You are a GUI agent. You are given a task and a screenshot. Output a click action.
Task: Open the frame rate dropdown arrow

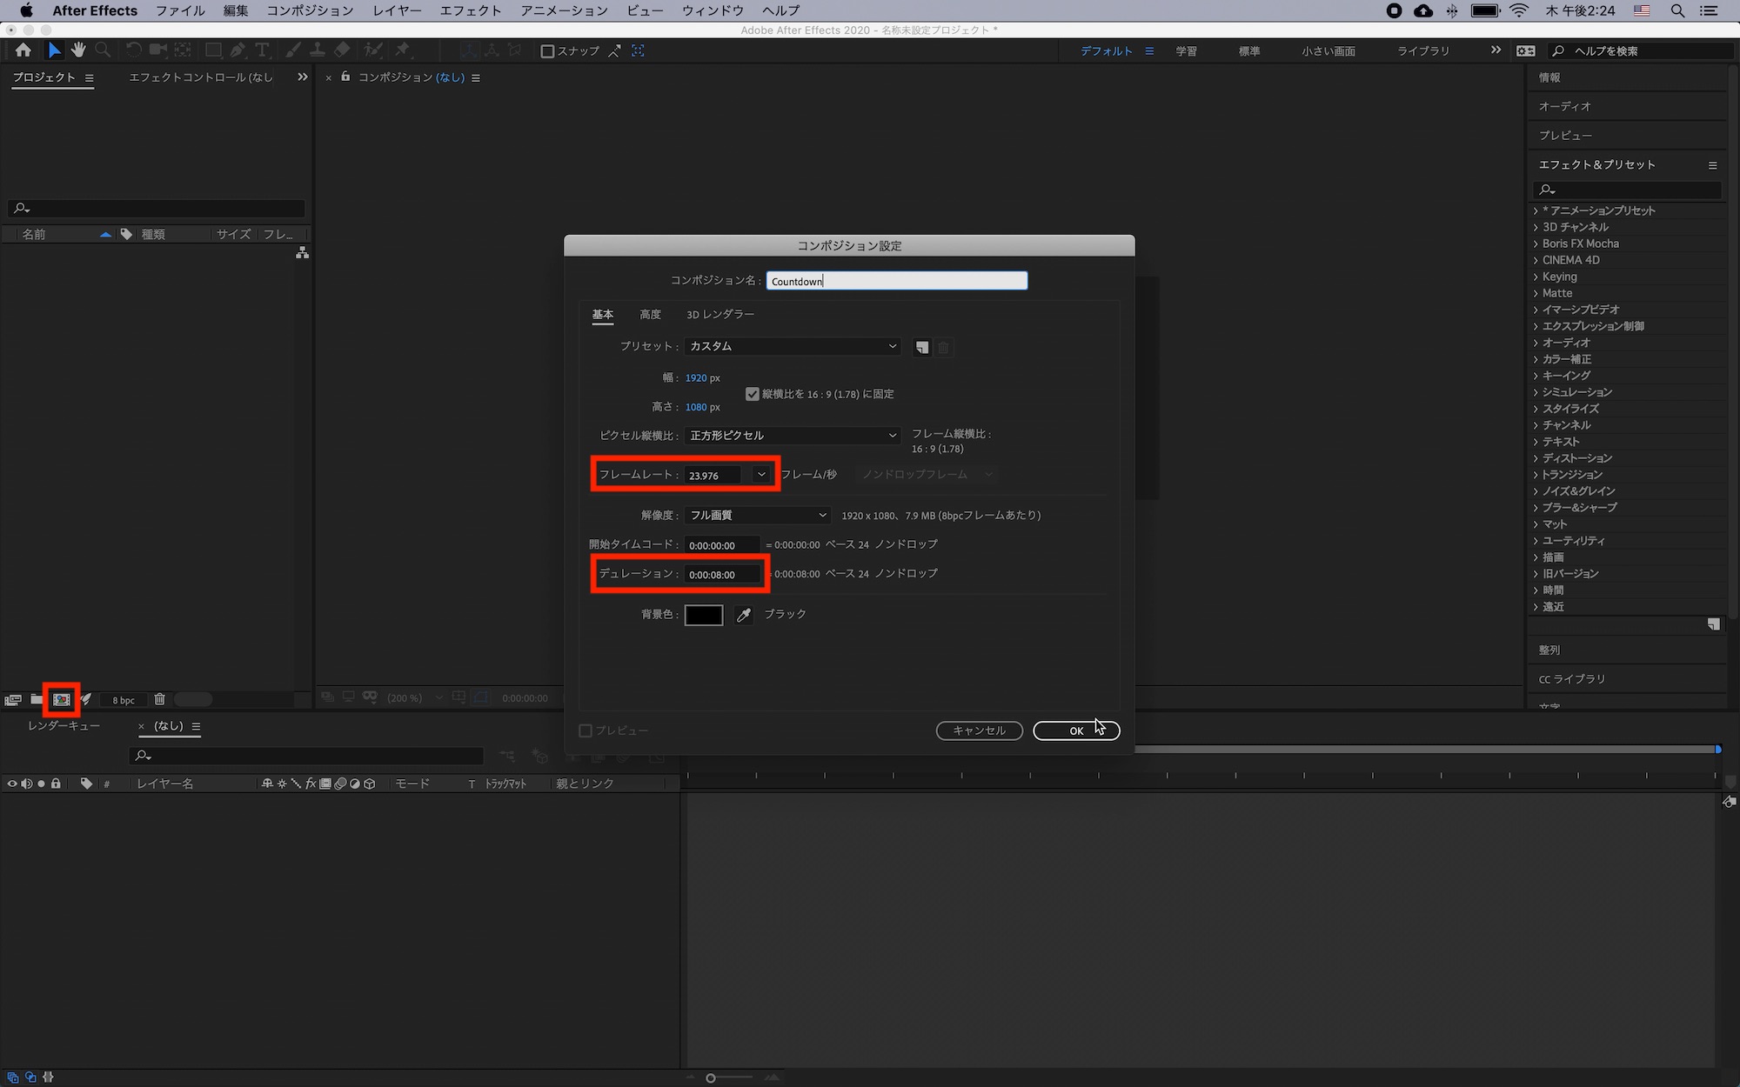[761, 475]
